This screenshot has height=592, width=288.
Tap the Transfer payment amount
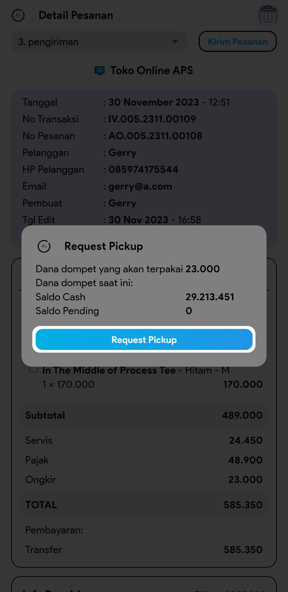click(x=243, y=550)
